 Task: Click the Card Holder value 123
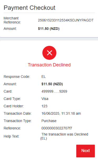point(44,106)
